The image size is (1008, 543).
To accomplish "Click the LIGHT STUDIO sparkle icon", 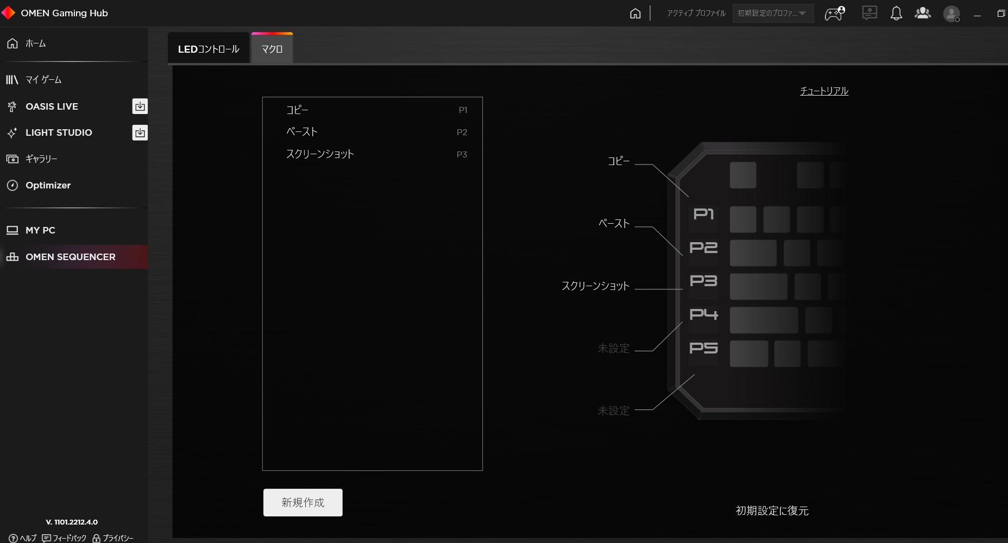I will point(12,132).
